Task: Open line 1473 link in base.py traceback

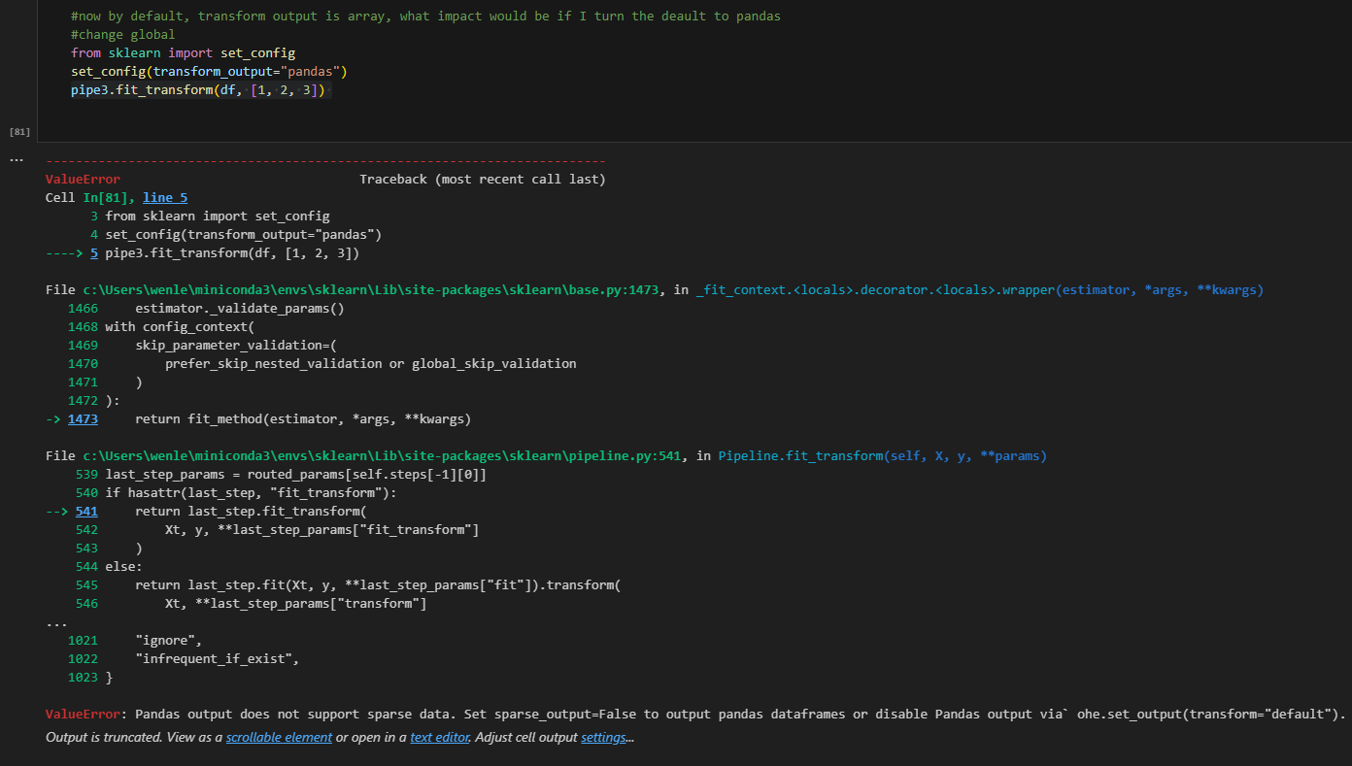Action: pyautogui.click(x=83, y=419)
